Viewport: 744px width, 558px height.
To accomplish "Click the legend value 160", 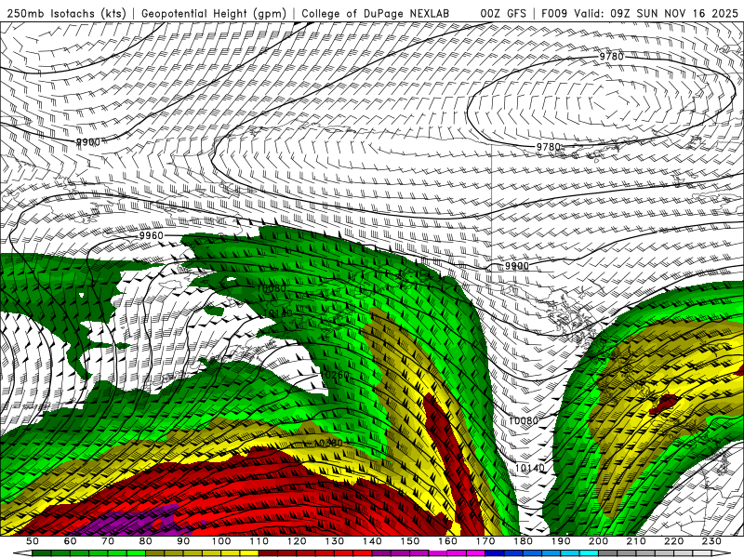I will pyautogui.click(x=447, y=541).
